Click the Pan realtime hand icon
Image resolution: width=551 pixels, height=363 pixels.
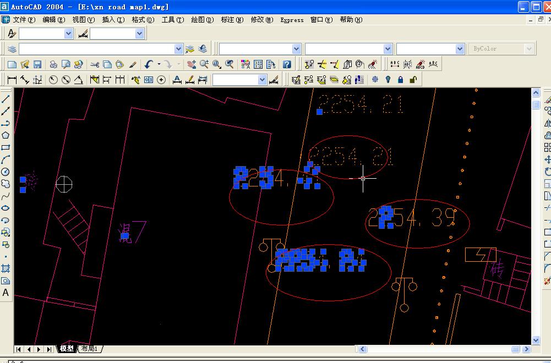pos(192,64)
